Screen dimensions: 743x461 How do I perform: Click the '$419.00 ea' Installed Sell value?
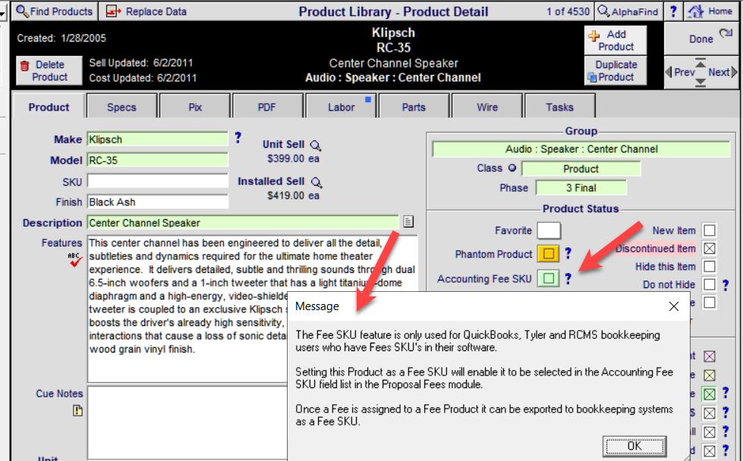293,196
